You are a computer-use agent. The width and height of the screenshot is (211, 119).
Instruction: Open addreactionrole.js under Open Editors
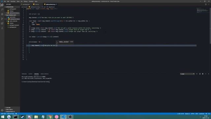[x=14, y=13]
